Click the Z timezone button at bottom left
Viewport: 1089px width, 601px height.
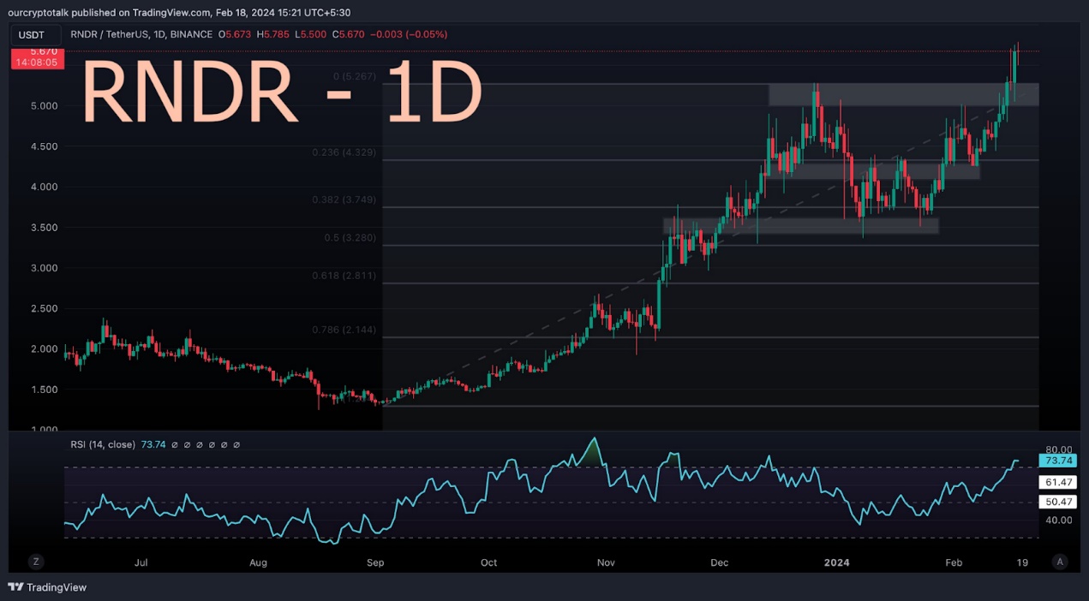tap(36, 562)
